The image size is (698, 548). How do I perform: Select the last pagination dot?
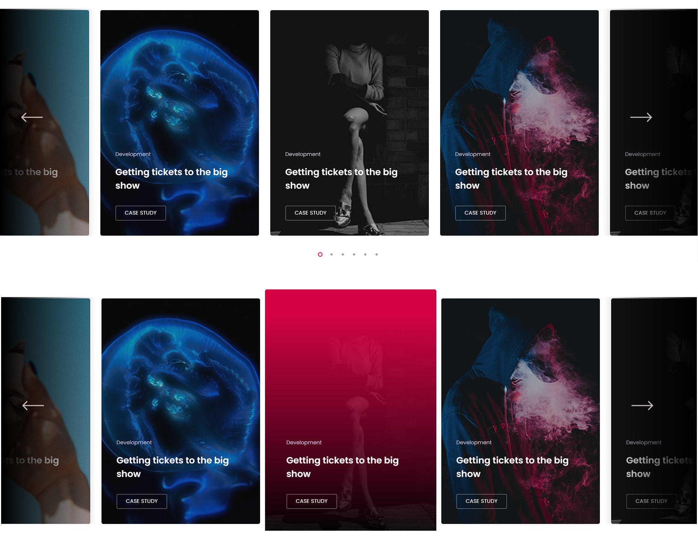pos(377,254)
